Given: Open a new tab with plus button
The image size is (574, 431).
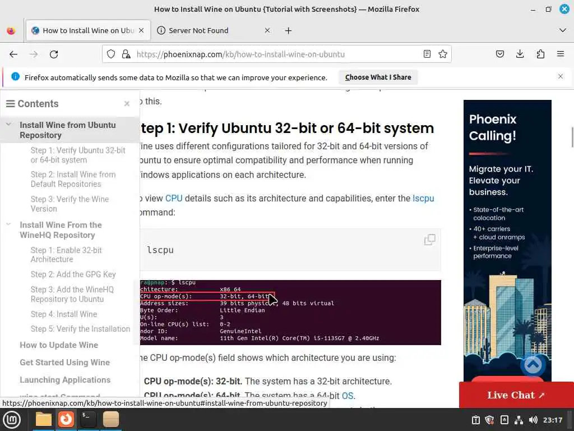Looking at the screenshot, I should [x=289, y=31].
